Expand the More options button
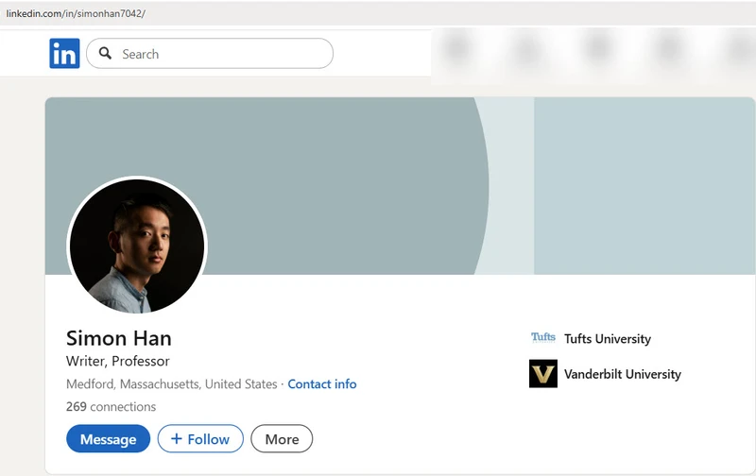The width and height of the screenshot is (756, 476). pos(282,438)
